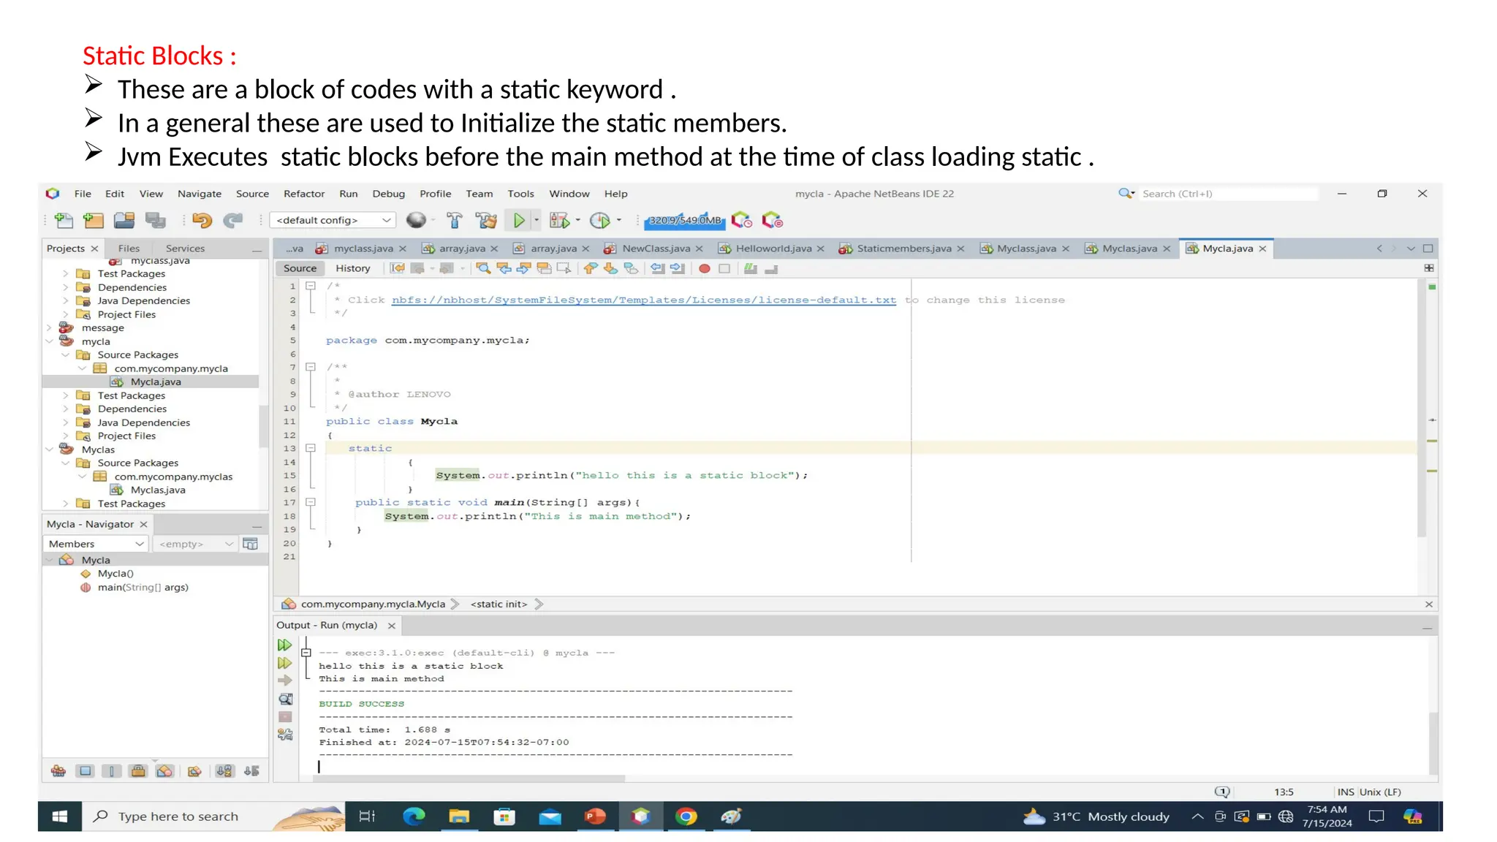This screenshot has width=1497, height=842.
Task: Click the Run Project green play button
Action: point(518,220)
